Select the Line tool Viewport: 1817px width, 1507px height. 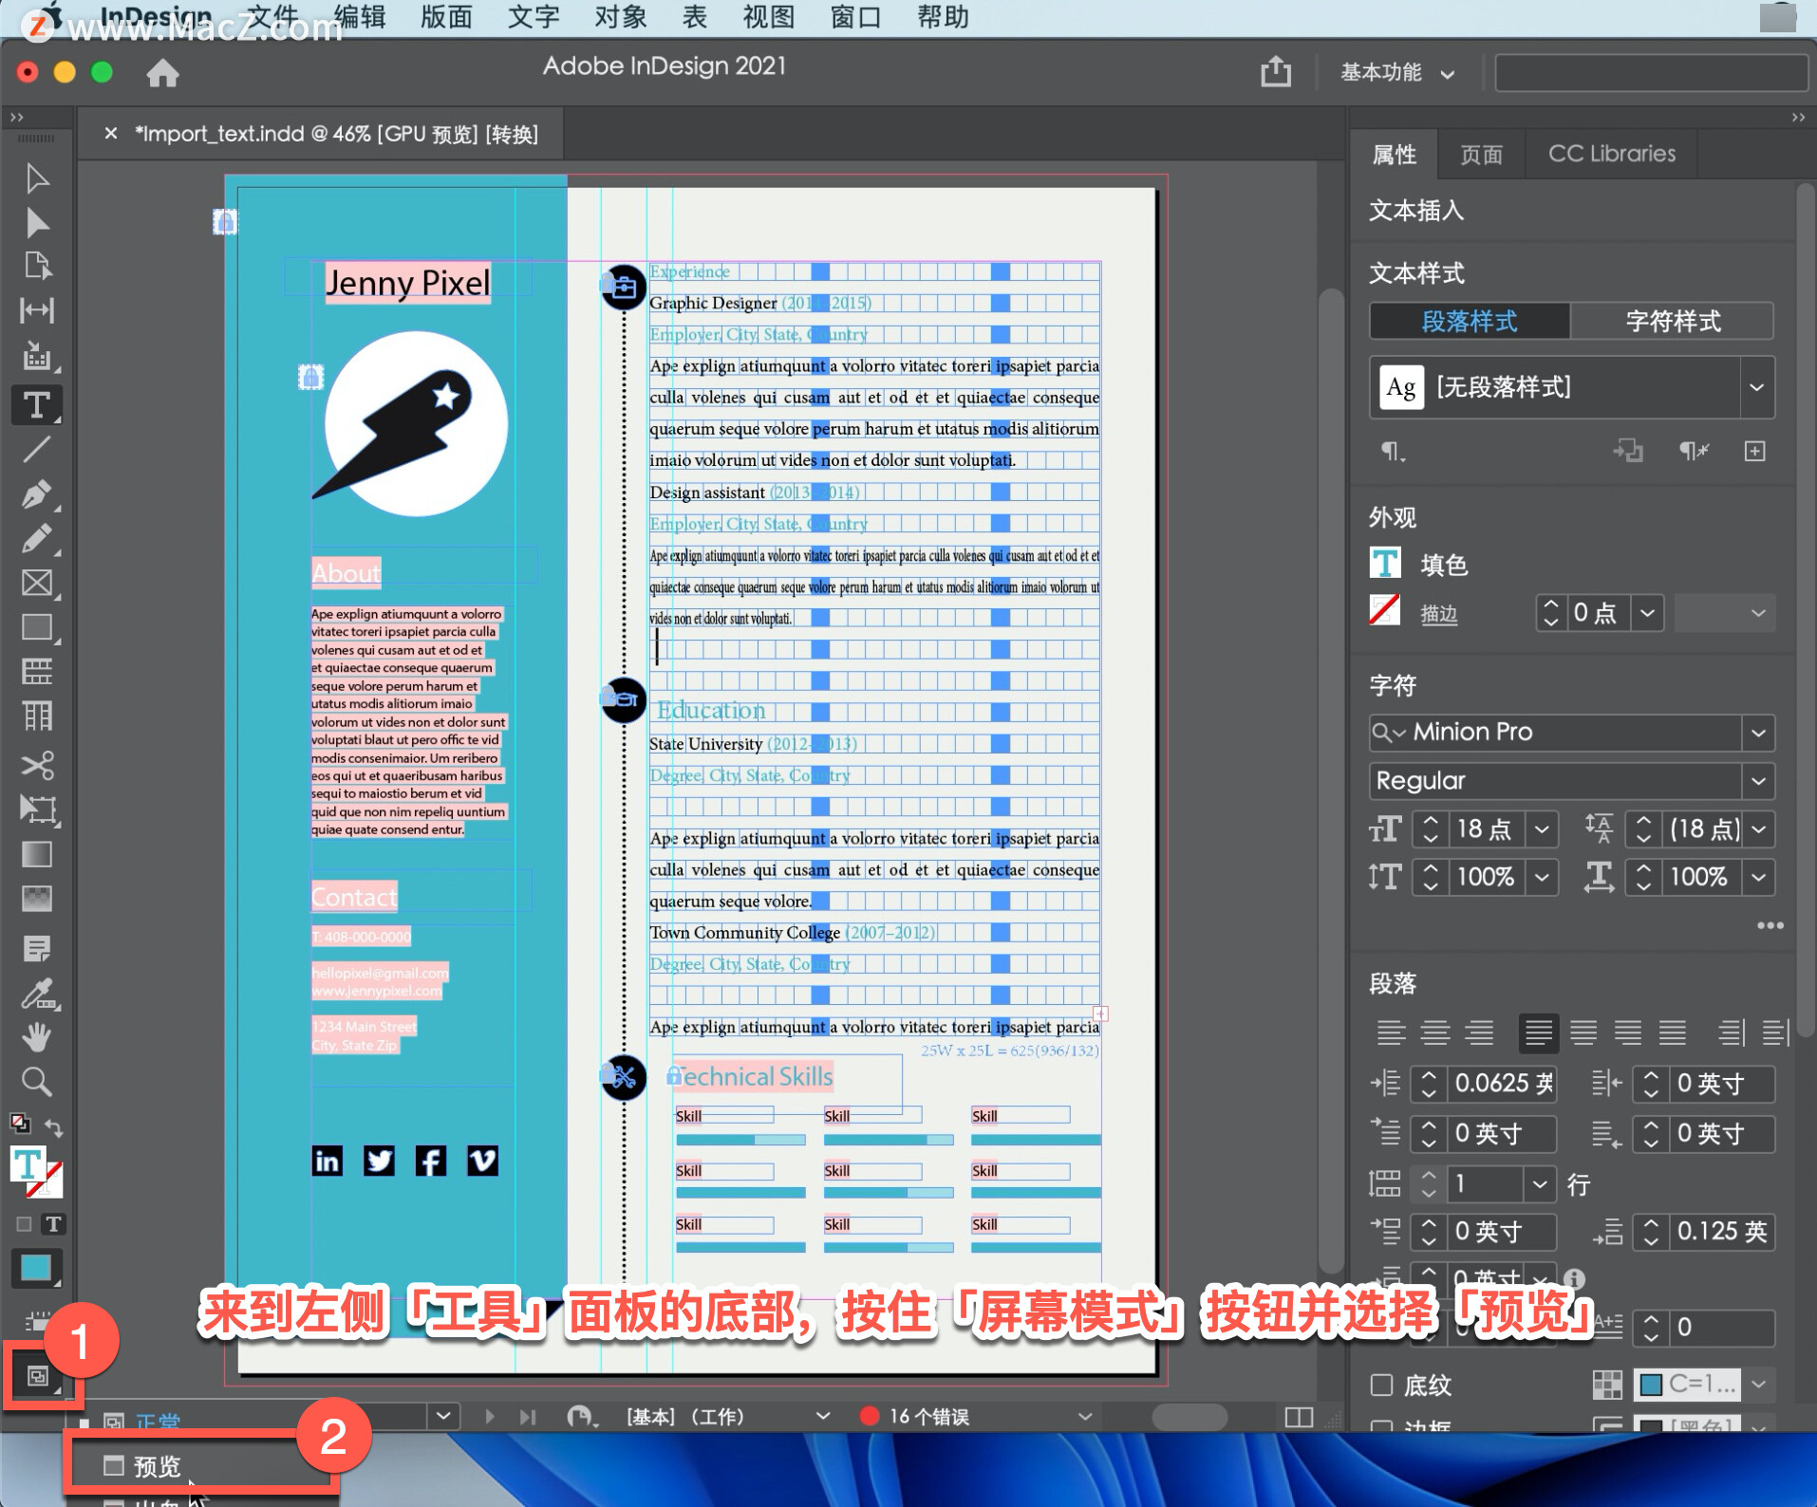tap(37, 449)
